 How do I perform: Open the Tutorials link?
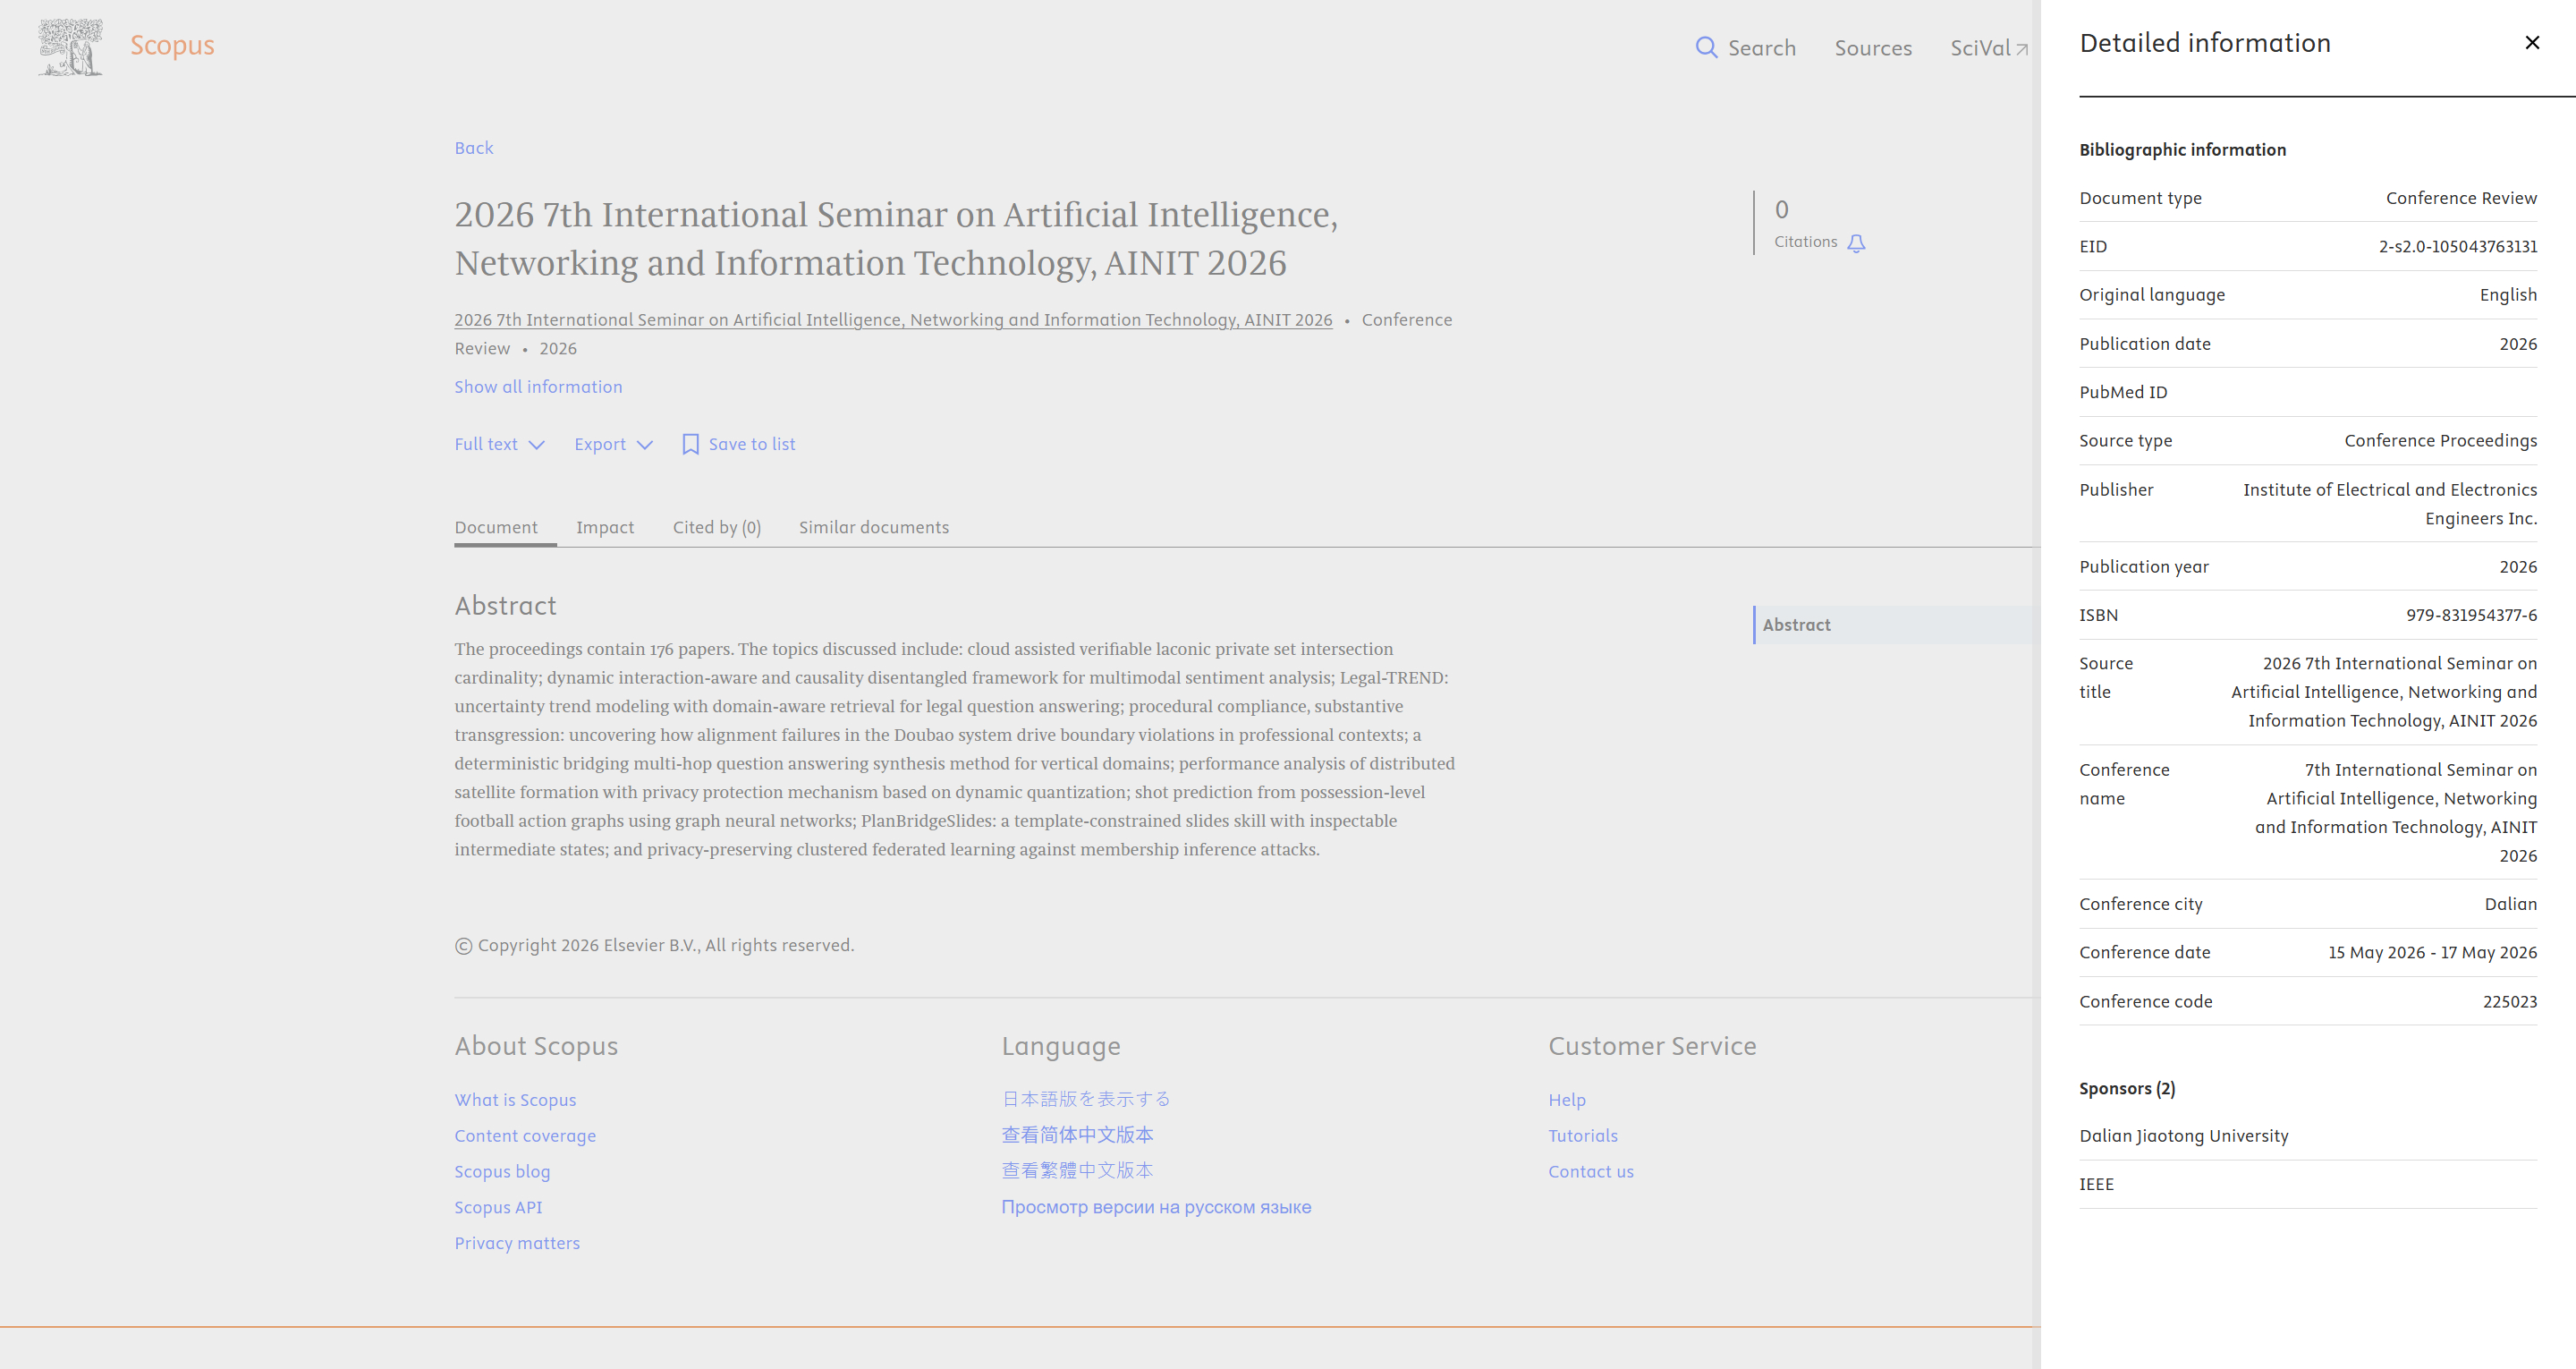click(1583, 1135)
